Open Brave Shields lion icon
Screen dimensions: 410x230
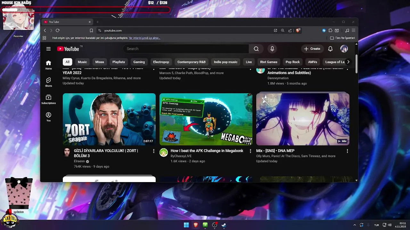[x=298, y=30]
